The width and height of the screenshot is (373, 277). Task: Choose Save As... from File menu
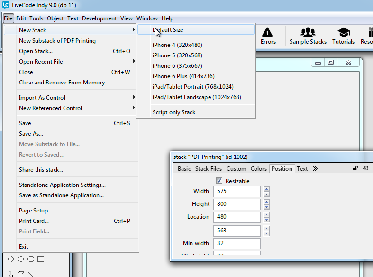click(71, 134)
